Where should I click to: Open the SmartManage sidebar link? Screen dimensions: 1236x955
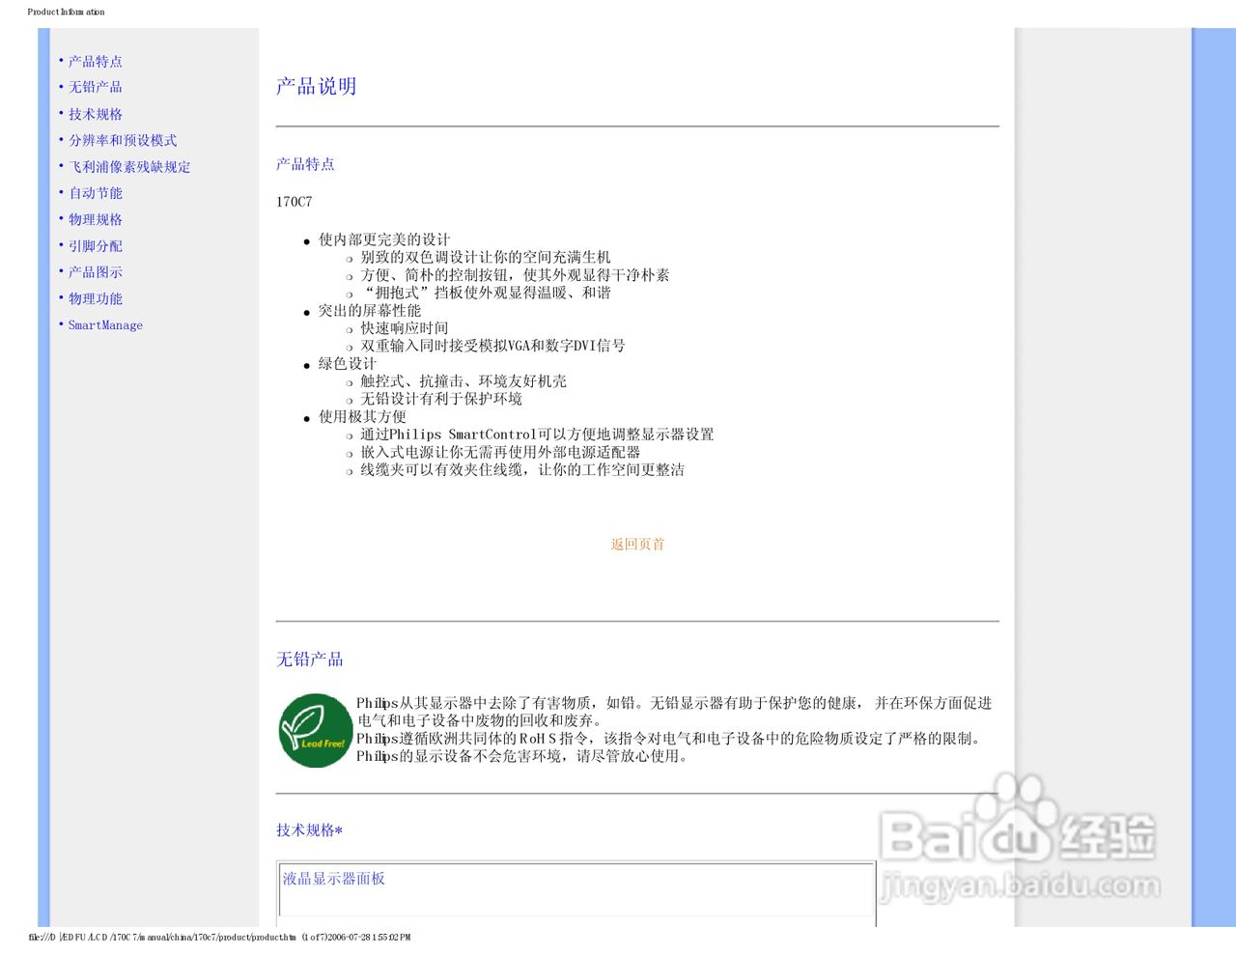(x=105, y=325)
